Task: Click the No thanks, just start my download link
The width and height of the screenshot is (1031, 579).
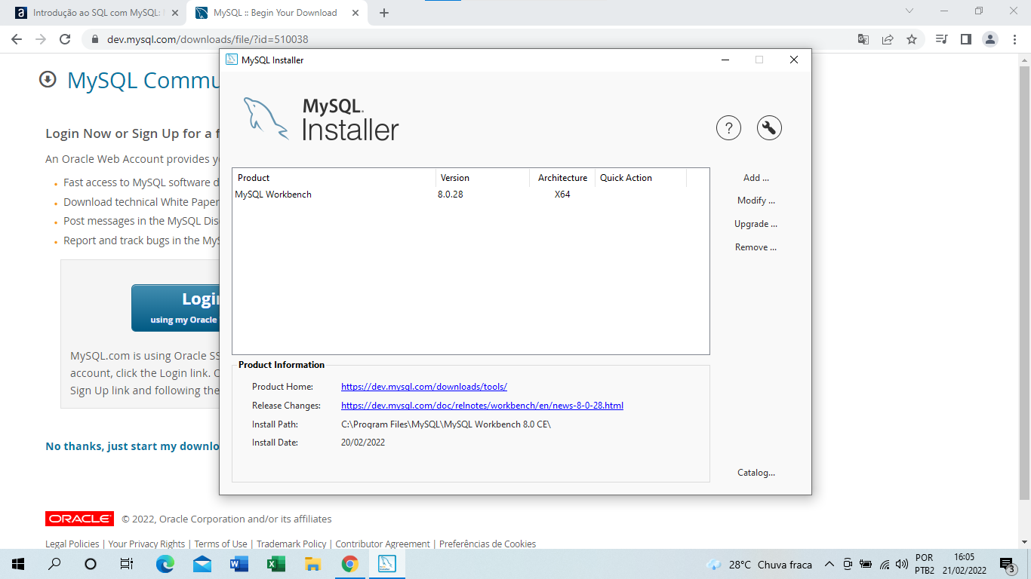Action: click(132, 446)
